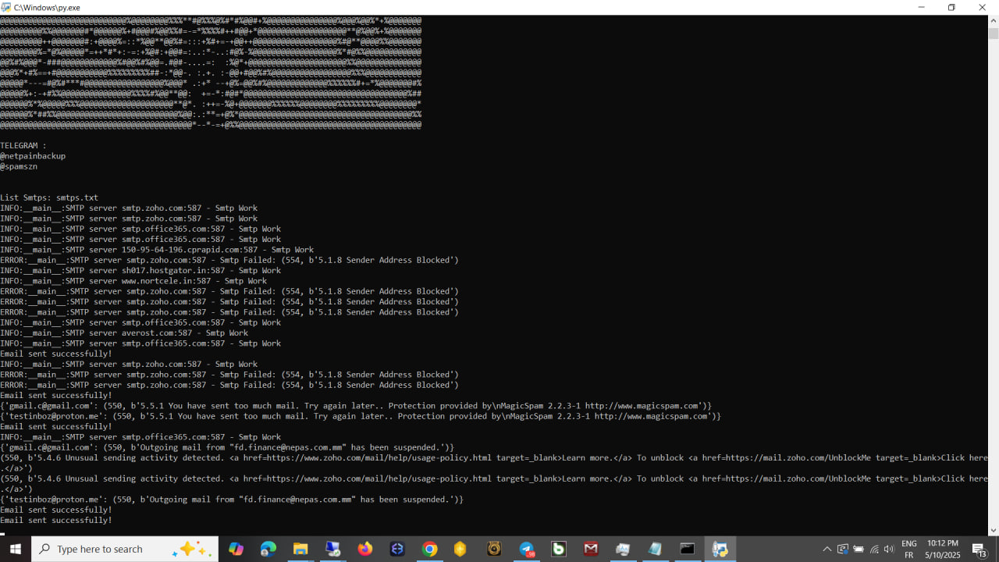Open Telegram from the taskbar
999x562 pixels.
point(527,549)
